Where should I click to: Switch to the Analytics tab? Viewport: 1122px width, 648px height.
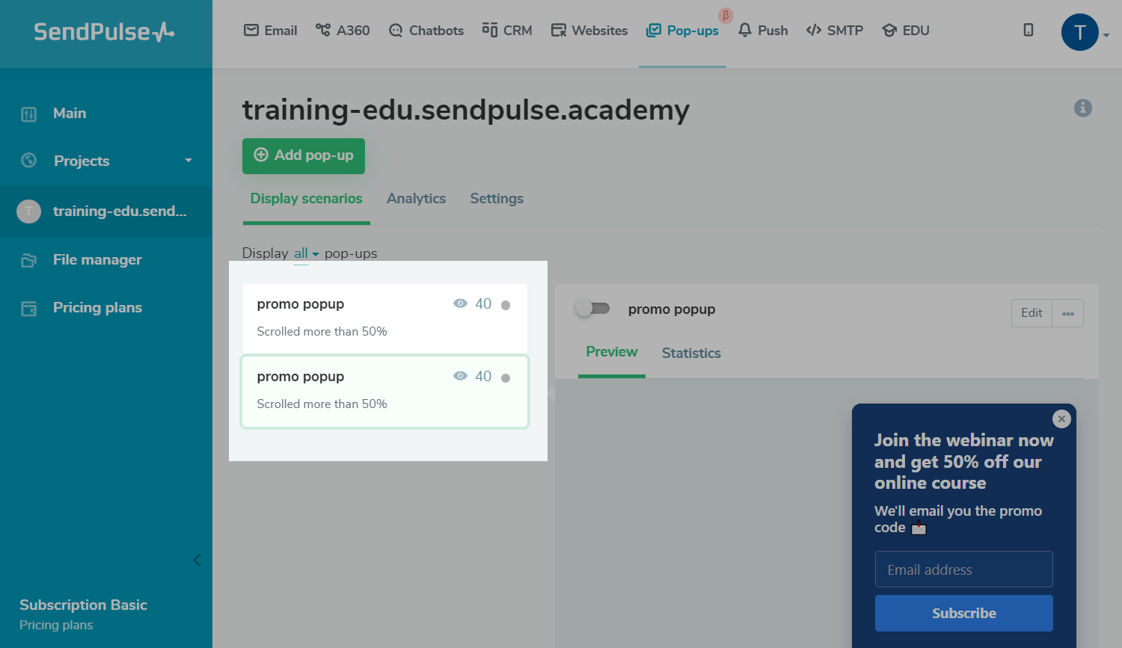[x=416, y=199]
